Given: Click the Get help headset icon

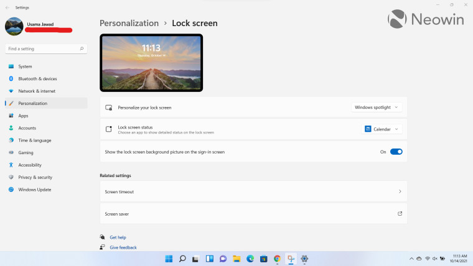Looking at the screenshot, I should click(102, 237).
